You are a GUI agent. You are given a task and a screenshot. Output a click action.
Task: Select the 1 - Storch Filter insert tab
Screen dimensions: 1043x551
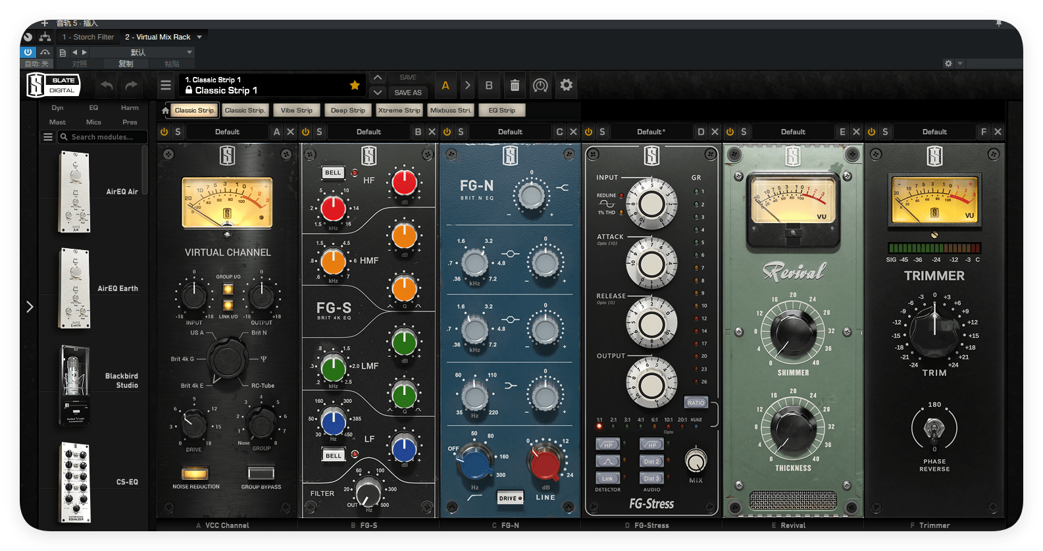[88, 37]
